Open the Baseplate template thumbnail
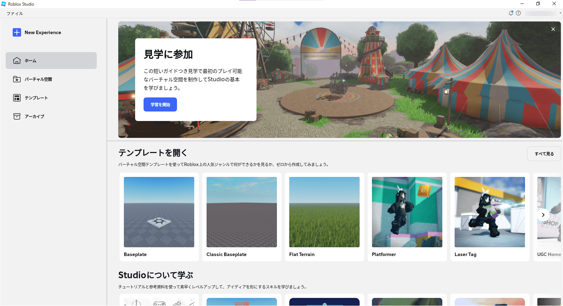563x306 pixels. tap(159, 212)
